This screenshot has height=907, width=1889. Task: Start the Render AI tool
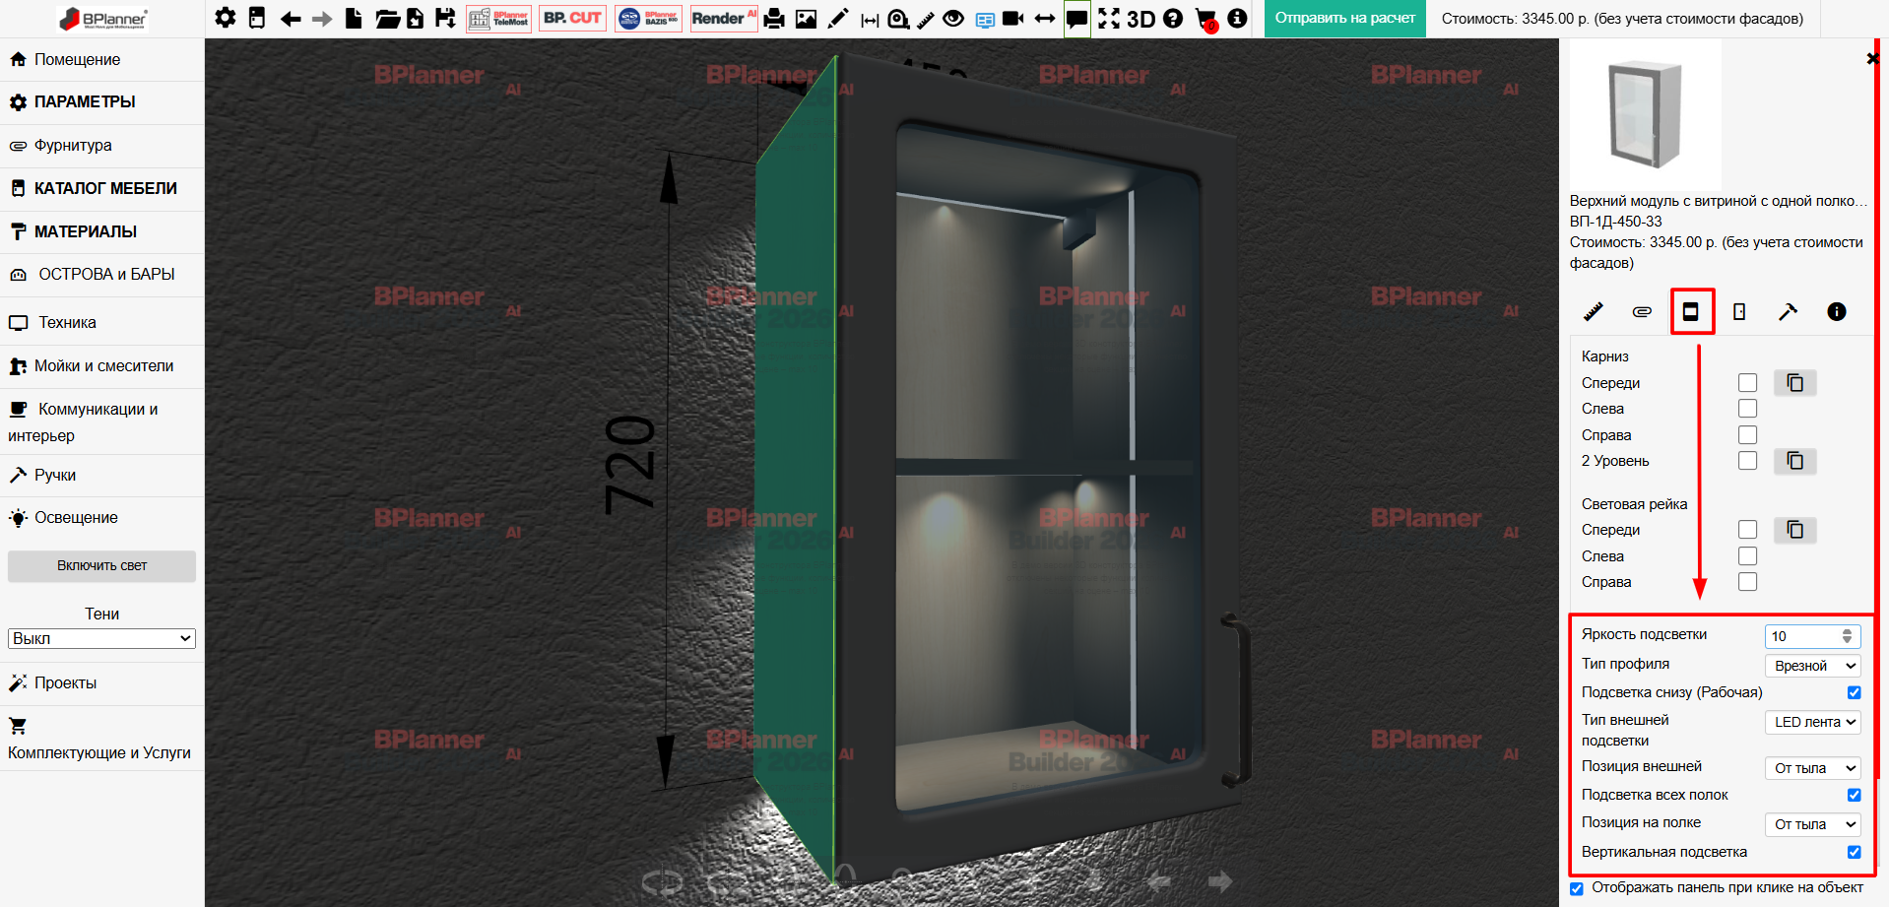(724, 19)
